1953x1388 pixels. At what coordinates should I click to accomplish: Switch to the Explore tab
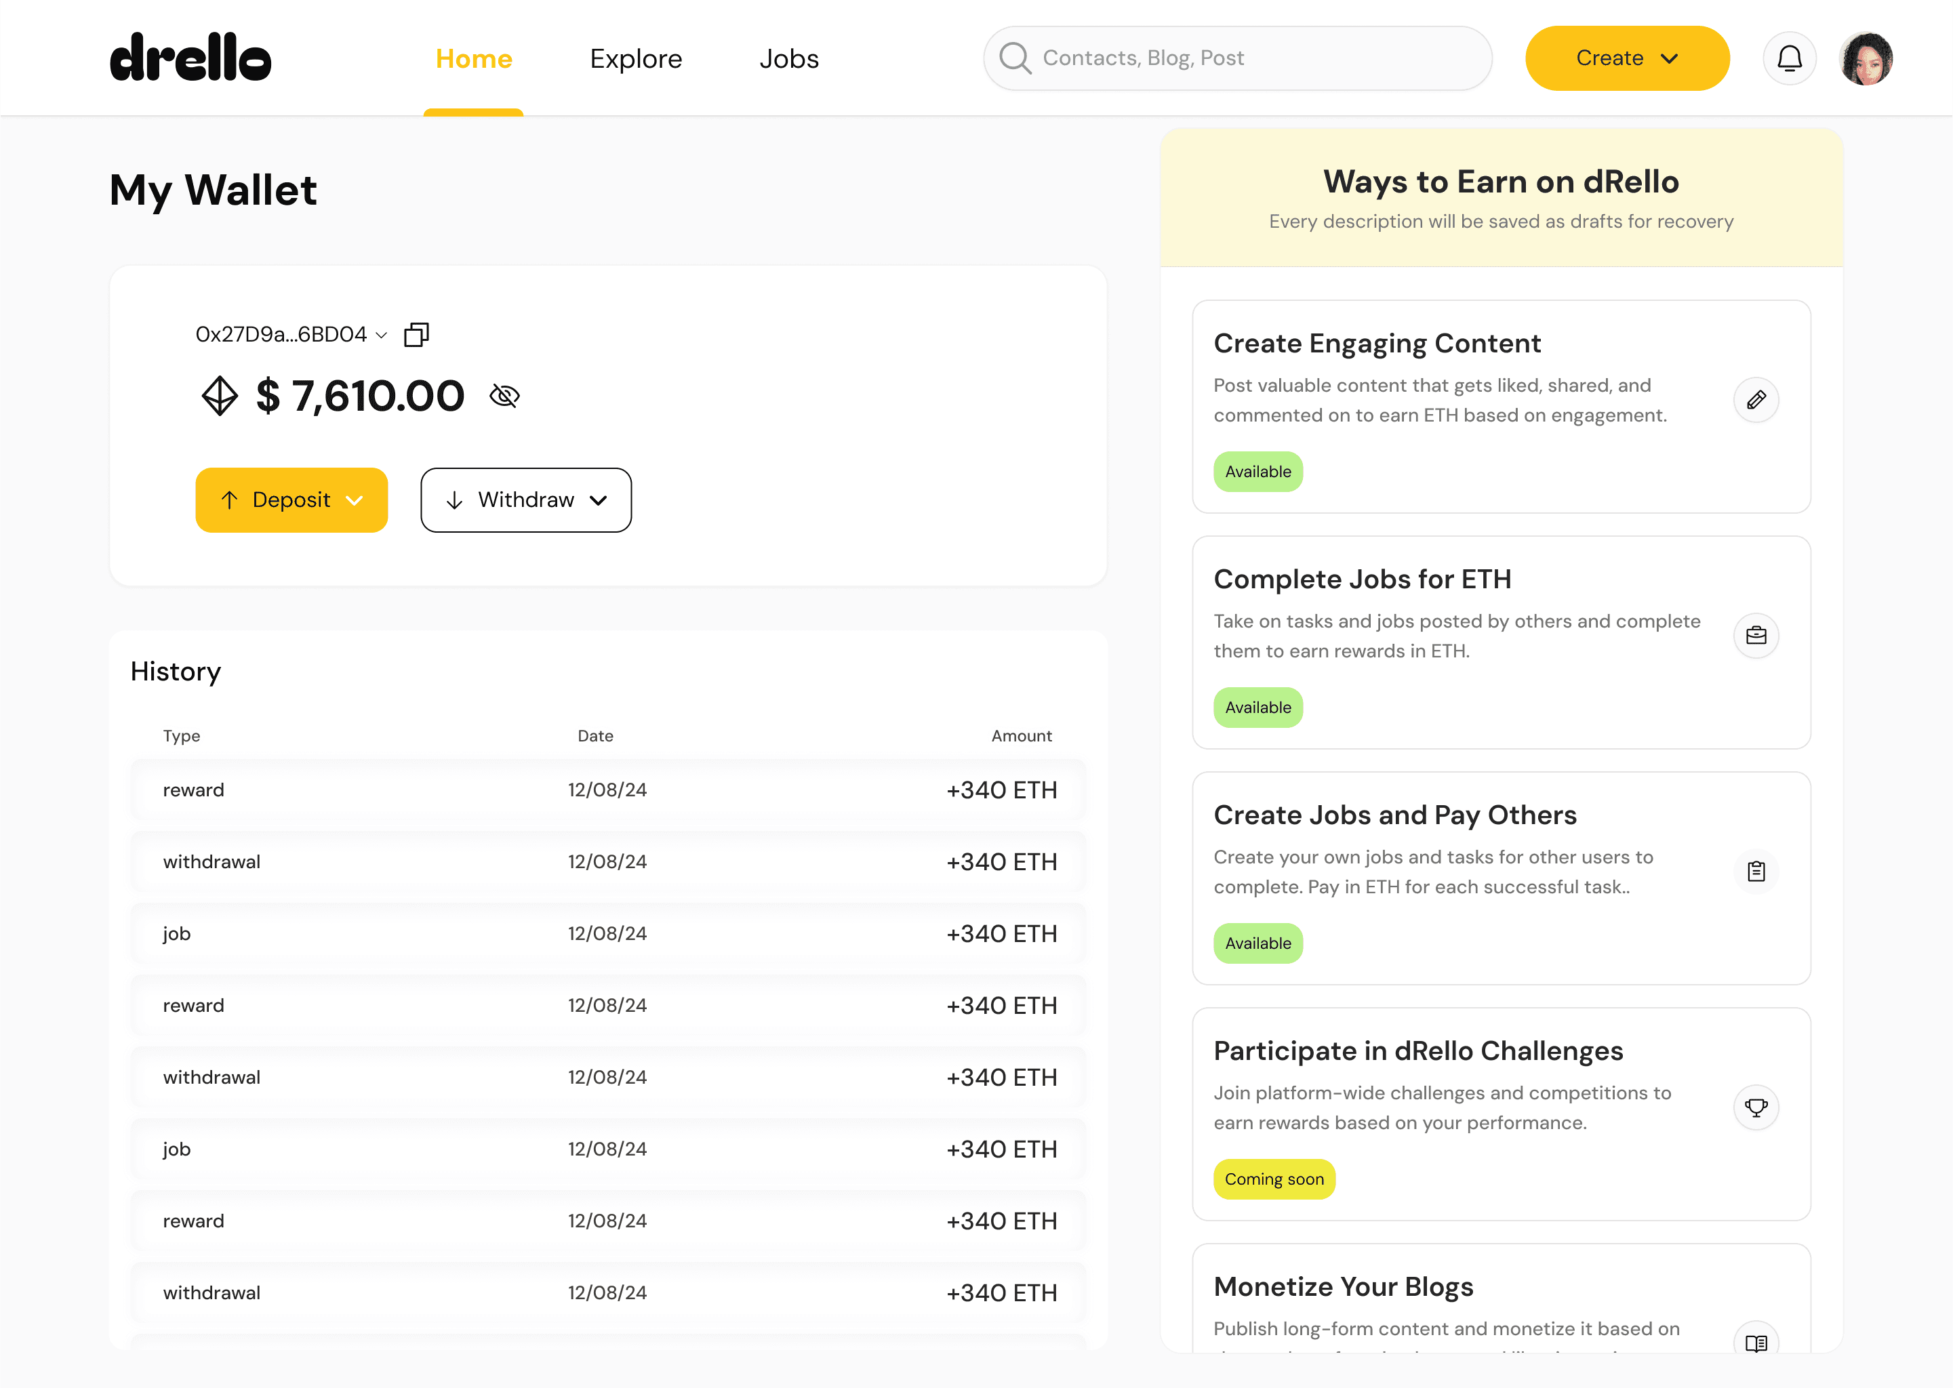(636, 58)
